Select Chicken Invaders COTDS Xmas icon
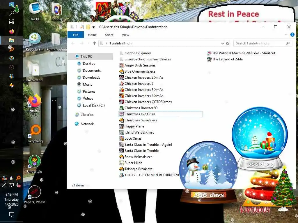 pos(122,102)
